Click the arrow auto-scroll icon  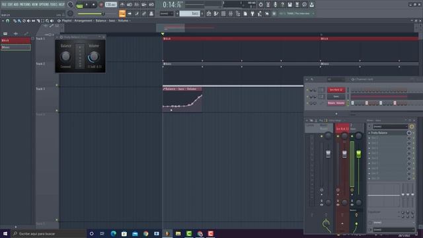130,13
